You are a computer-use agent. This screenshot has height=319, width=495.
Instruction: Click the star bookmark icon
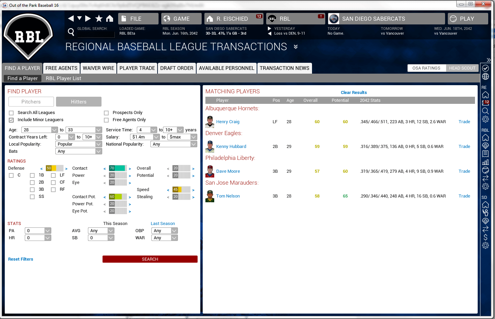99,19
